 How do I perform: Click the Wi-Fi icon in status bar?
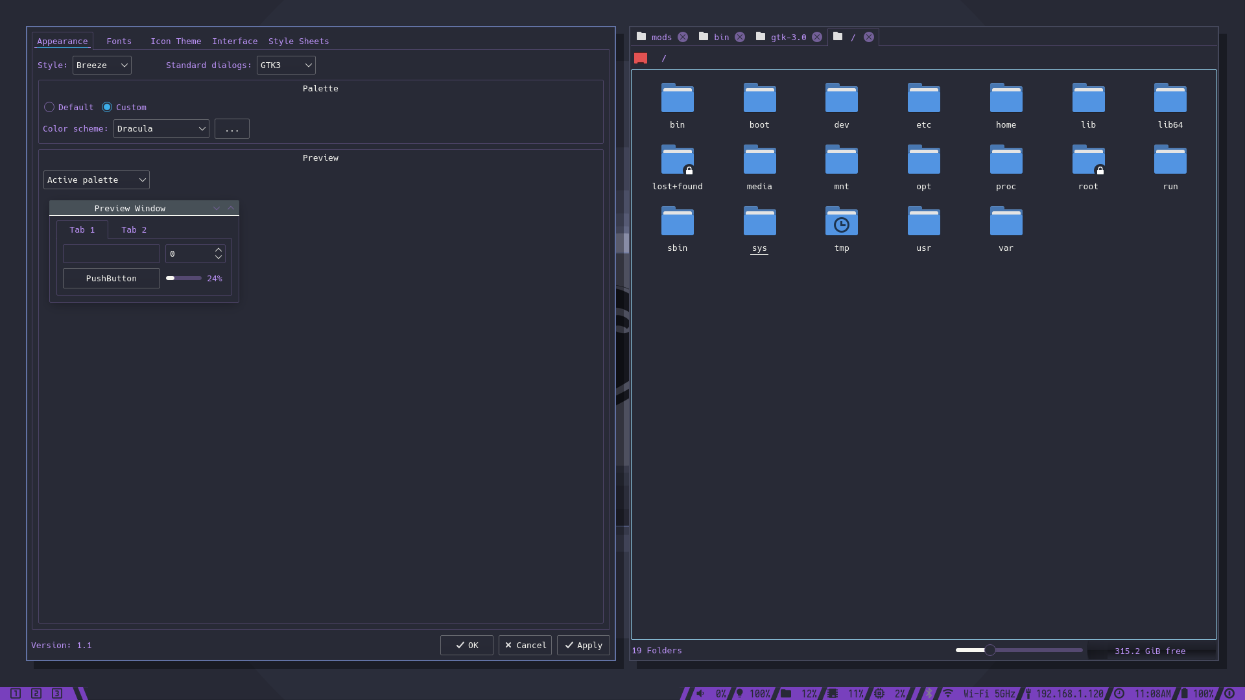(x=948, y=694)
